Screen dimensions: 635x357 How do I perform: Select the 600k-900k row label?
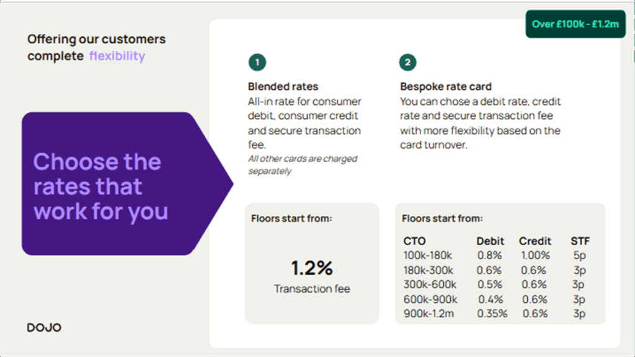click(x=430, y=299)
